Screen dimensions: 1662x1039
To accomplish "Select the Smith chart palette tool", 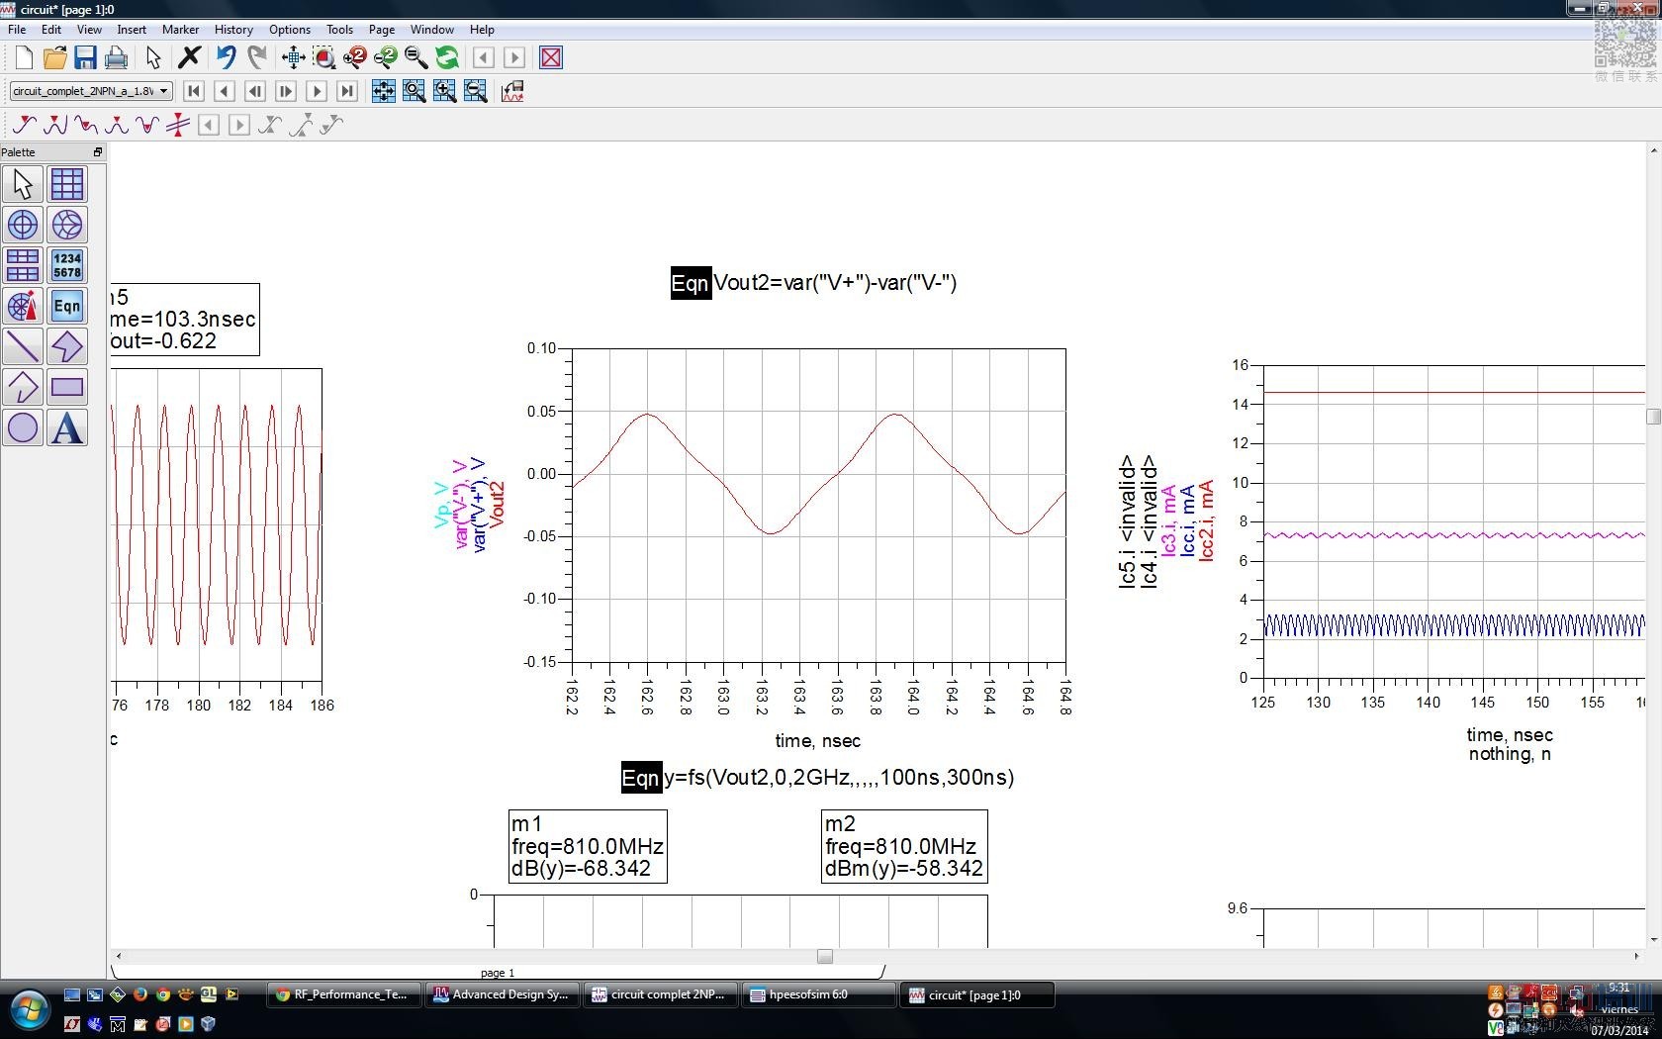I will (67, 225).
